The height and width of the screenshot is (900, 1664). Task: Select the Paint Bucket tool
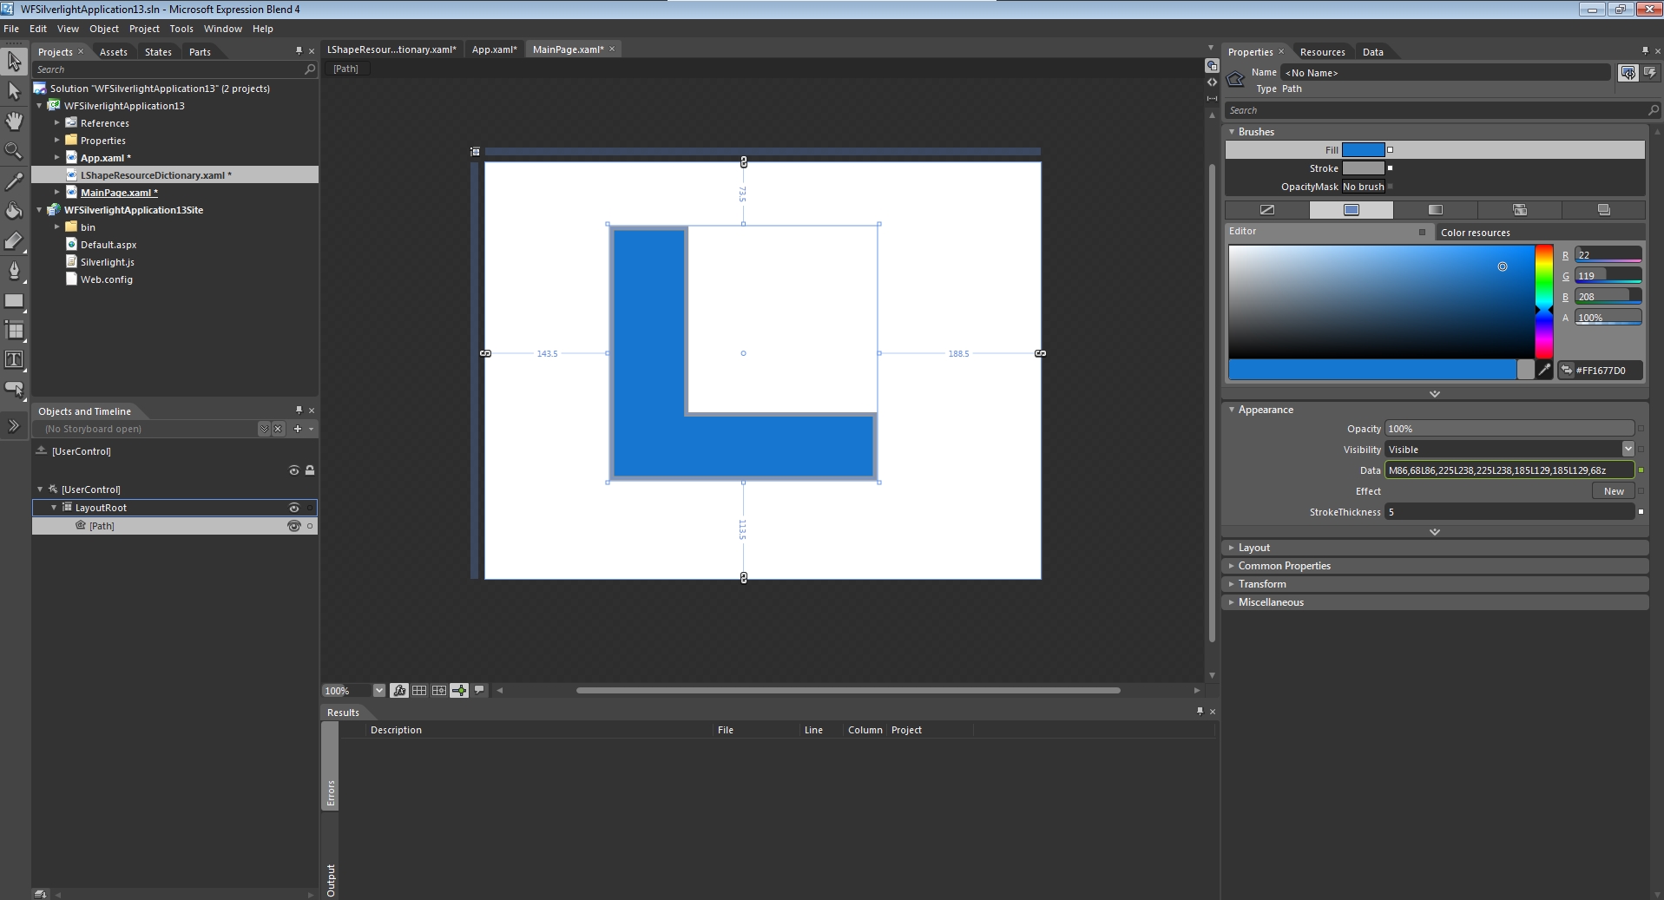pos(14,211)
